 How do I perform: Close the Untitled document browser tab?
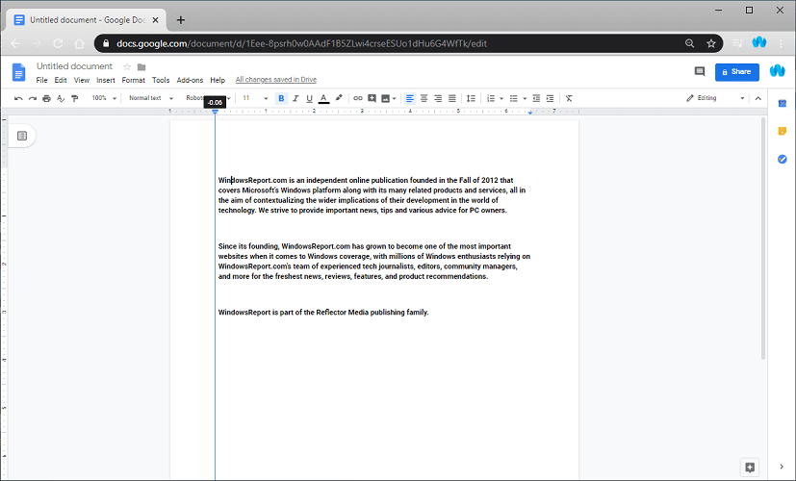[x=155, y=20]
